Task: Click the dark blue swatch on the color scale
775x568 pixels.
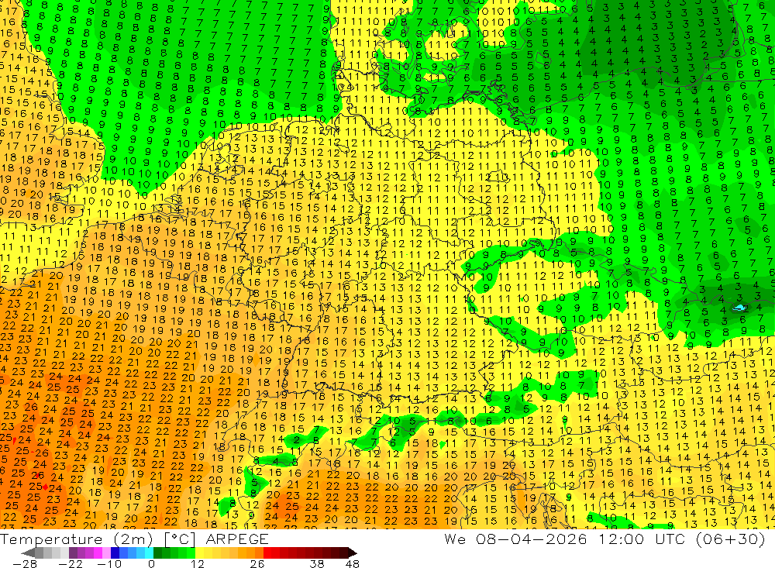Action: click(115, 553)
